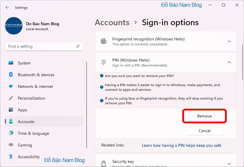The image size is (244, 167).
Task: Confirm PIN removal with Remove button
Action: [204, 116]
